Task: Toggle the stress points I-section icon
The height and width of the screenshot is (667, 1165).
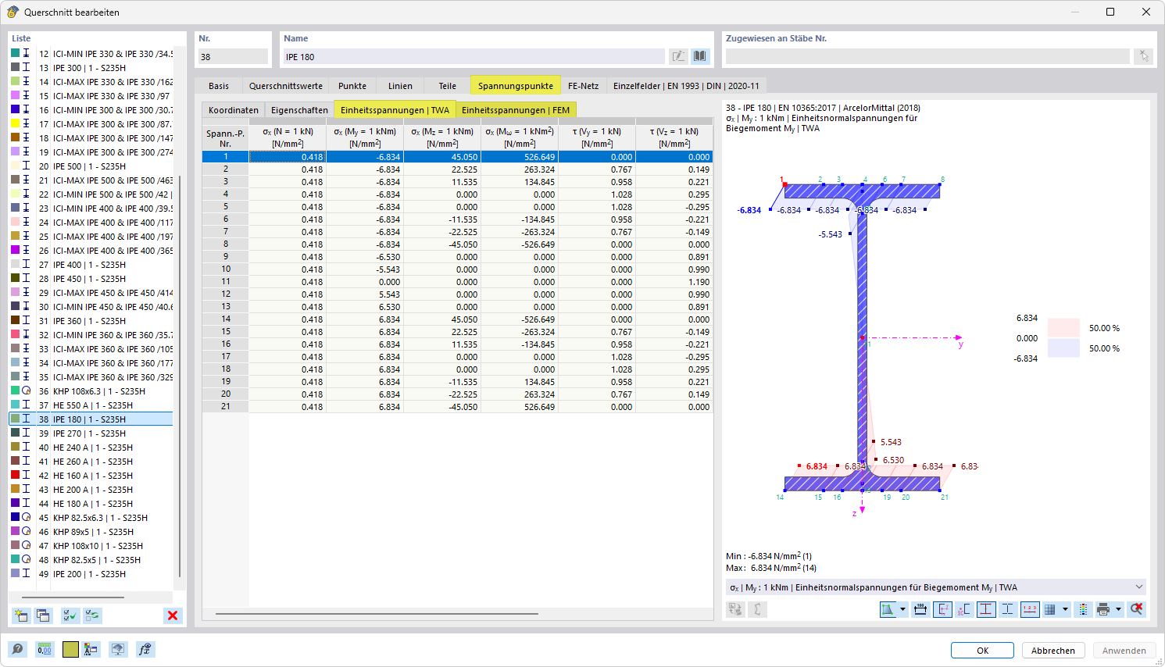Action: [x=986, y=609]
